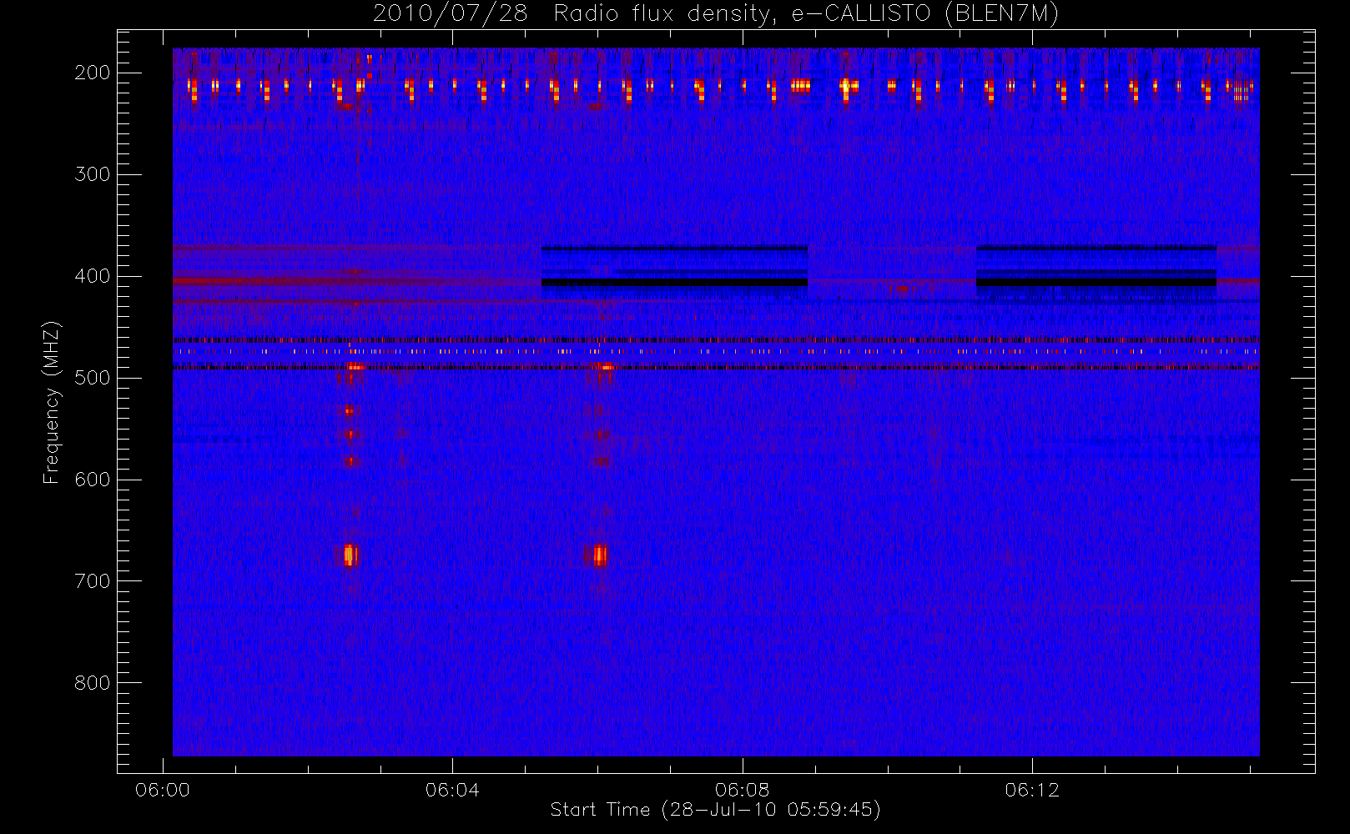
Task: Click the 'Frequency (MHz)' axis label
Action: (52, 402)
